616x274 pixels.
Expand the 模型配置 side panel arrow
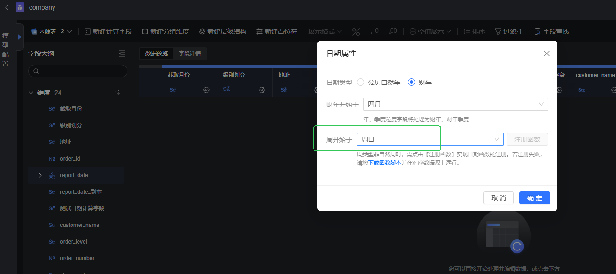click(x=20, y=36)
